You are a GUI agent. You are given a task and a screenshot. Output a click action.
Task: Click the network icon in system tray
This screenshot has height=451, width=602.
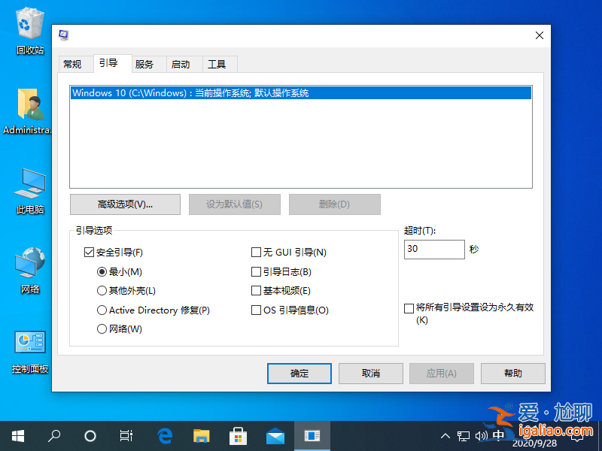click(x=464, y=435)
